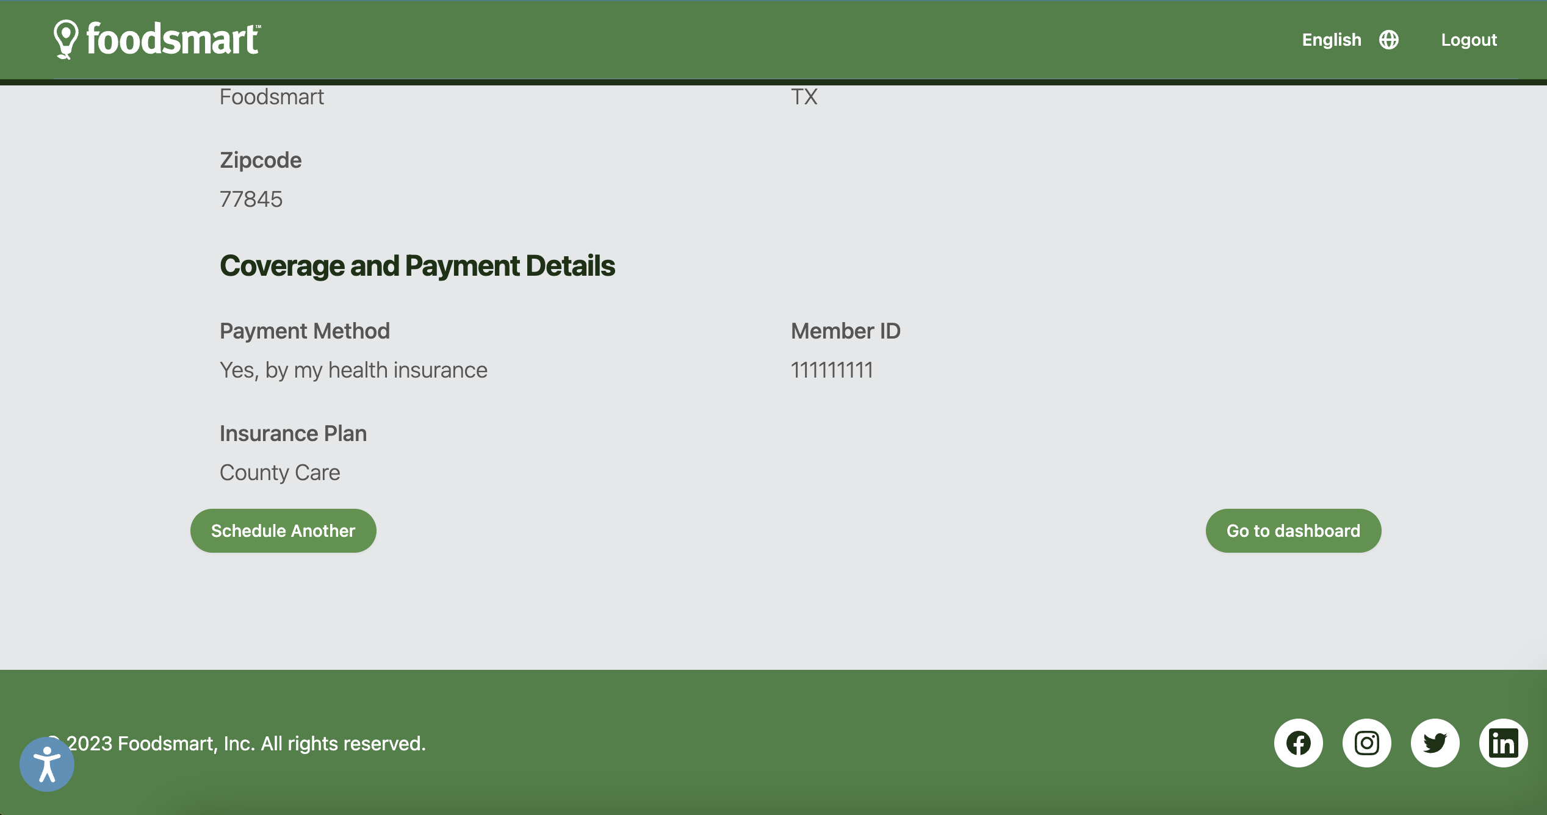The image size is (1547, 815).
Task: Open the English language selector
Action: 1332,40
